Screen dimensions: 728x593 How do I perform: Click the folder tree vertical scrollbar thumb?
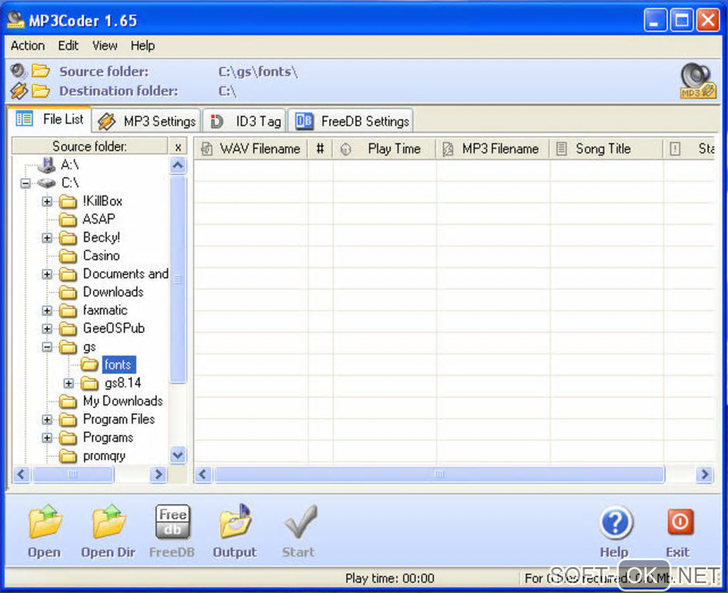tap(178, 278)
